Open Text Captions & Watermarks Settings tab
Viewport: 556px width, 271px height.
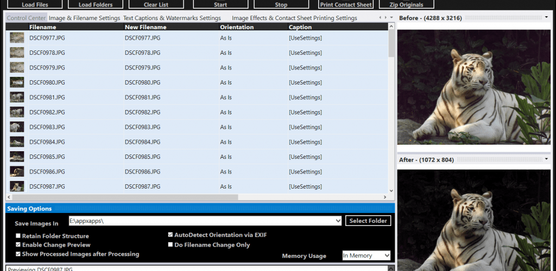pos(172,18)
